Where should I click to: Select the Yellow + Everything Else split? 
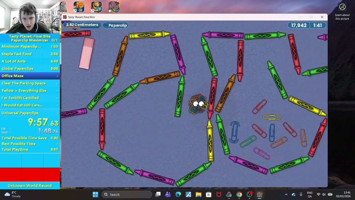30,91
